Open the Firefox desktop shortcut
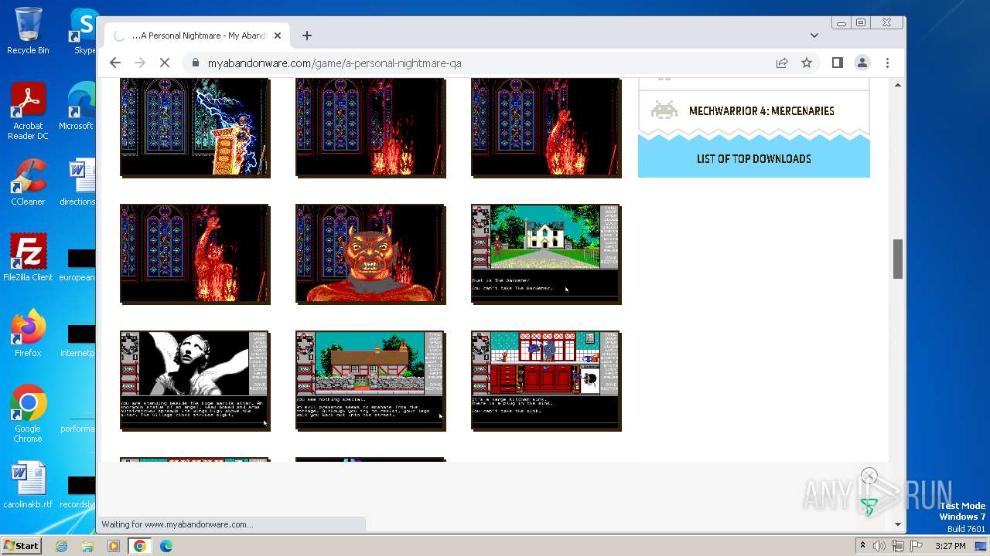The height and width of the screenshot is (556, 990). click(28, 334)
